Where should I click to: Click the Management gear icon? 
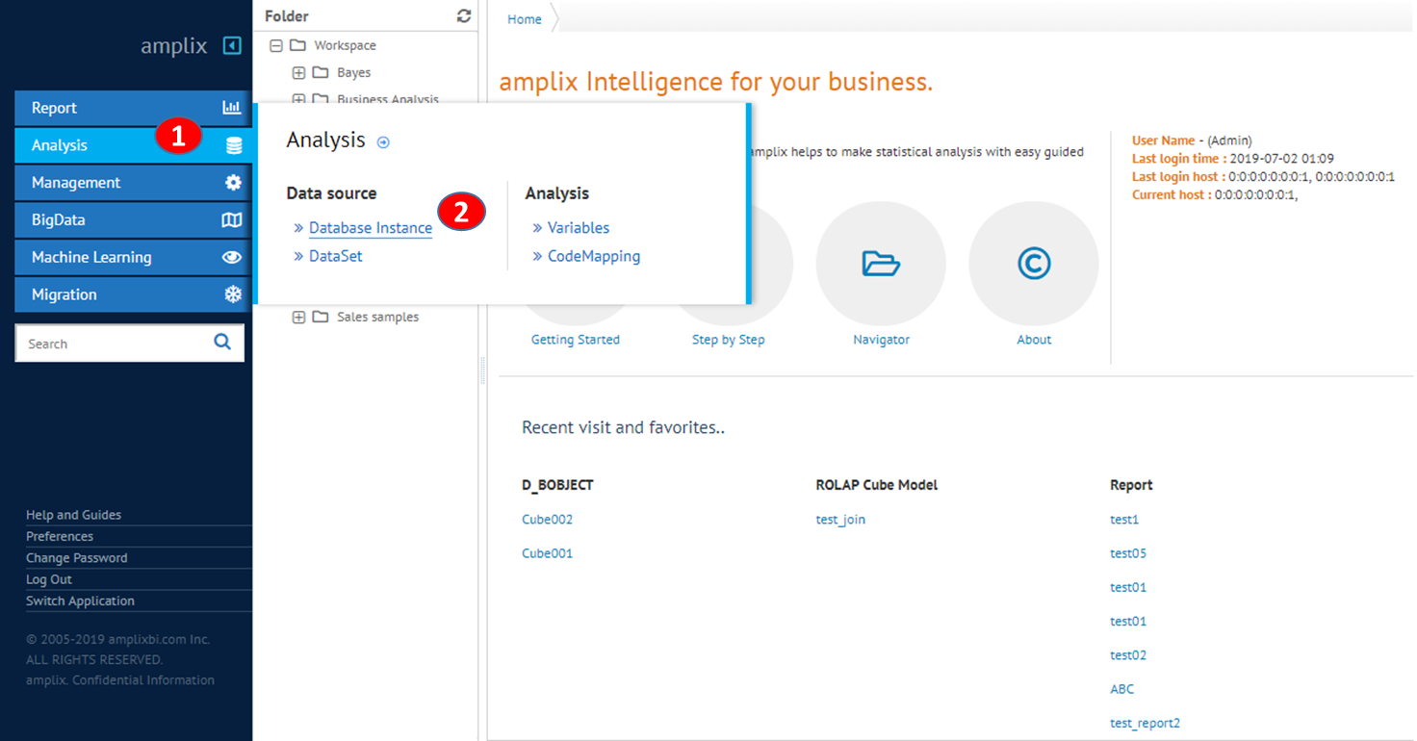tap(233, 183)
